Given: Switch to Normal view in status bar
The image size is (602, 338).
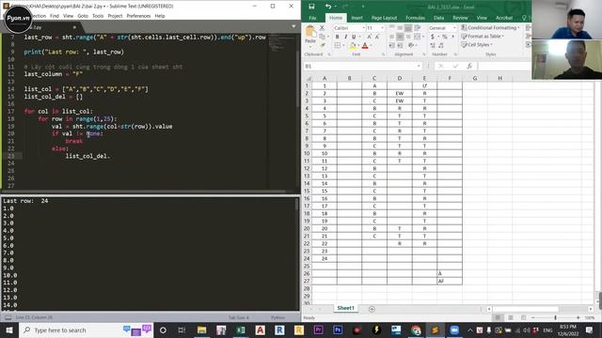Looking at the screenshot, I should coord(498,317).
